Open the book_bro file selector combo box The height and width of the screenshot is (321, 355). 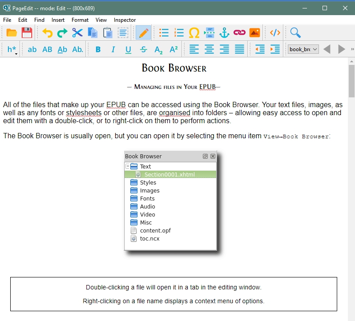pos(303,49)
